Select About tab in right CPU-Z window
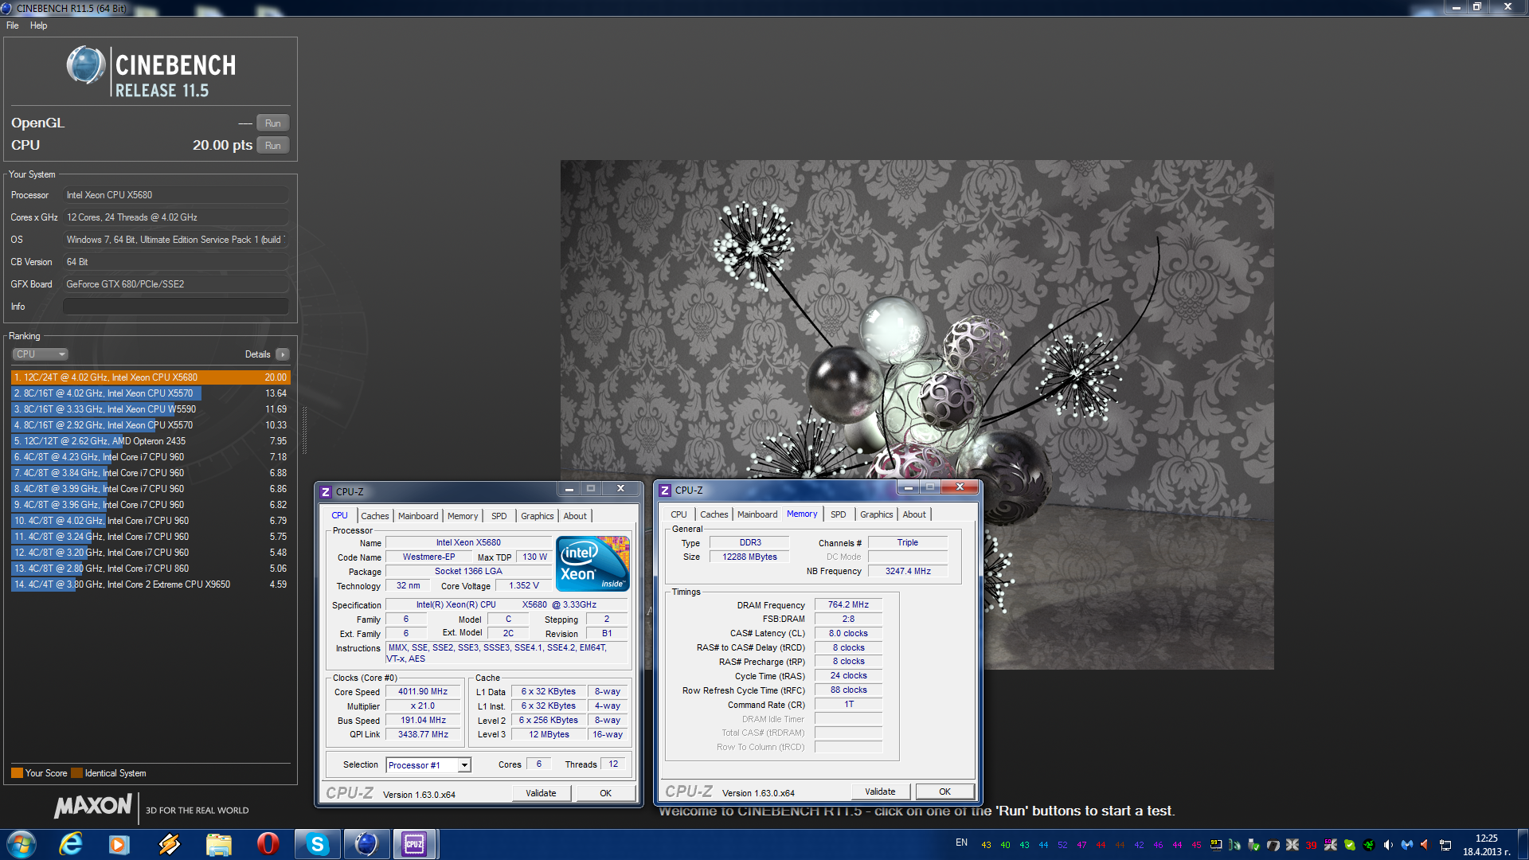1529x860 pixels. point(914,514)
